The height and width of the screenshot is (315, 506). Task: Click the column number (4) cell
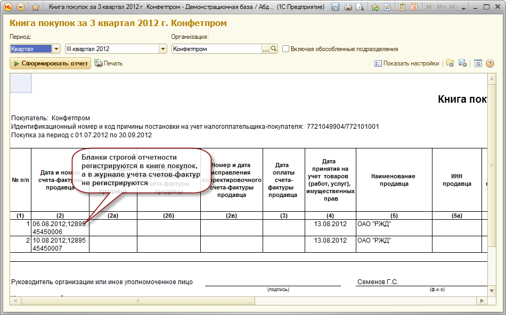330,215
